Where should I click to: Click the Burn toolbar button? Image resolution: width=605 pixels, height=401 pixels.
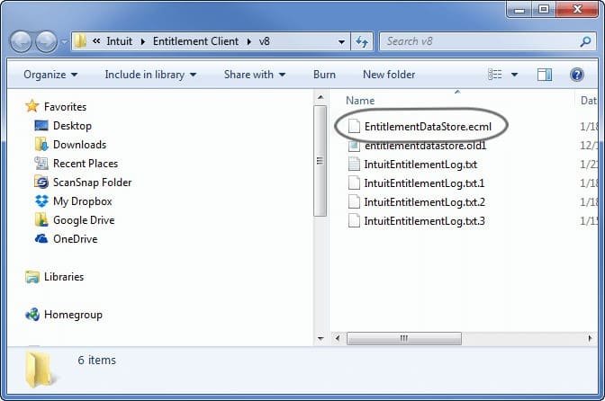pyautogui.click(x=324, y=75)
